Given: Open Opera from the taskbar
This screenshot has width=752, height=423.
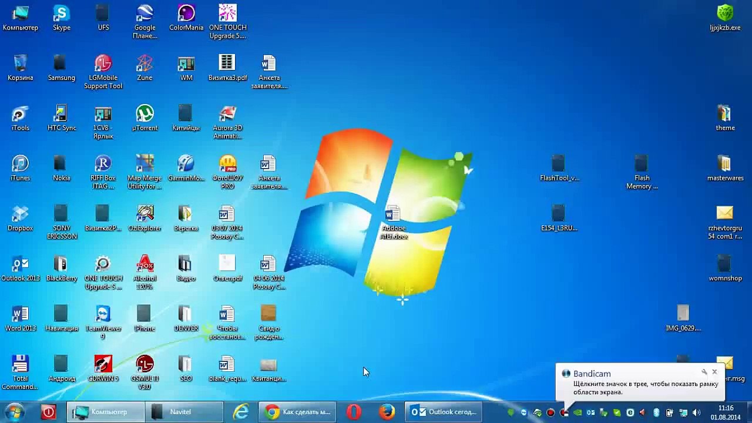Looking at the screenshot, I should coord(354,412).
